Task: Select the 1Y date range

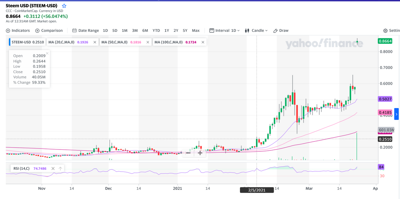Action: click(x=167, y=31)
